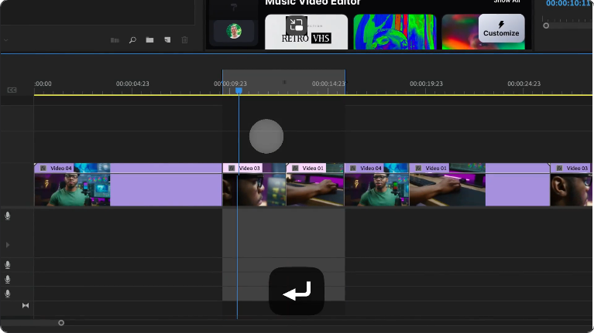Click the user avatar thumbnail
The height and width of the screenshot is (333, 594).
coord(234,31)
